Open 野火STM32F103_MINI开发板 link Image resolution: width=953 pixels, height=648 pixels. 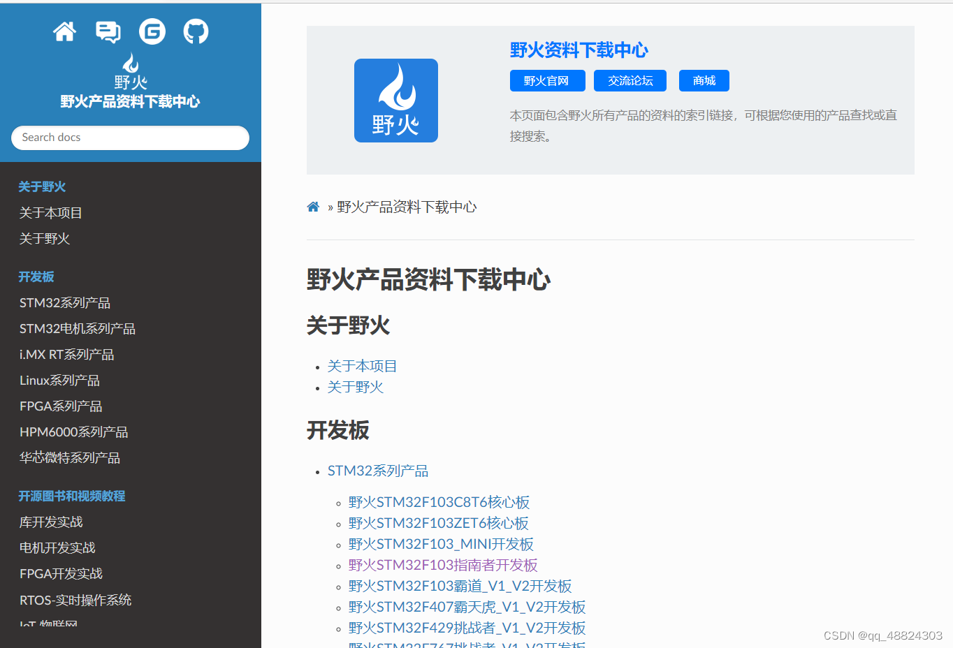point(441,544)
